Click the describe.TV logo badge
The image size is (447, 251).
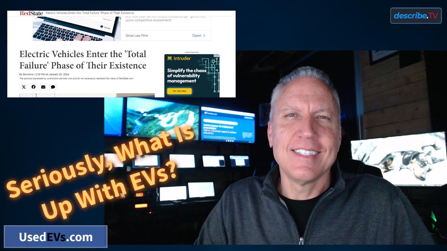click(x=416, y=16)
